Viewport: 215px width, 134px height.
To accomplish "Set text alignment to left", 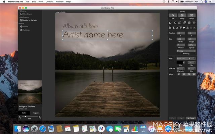I will click(x=179, y=74).
